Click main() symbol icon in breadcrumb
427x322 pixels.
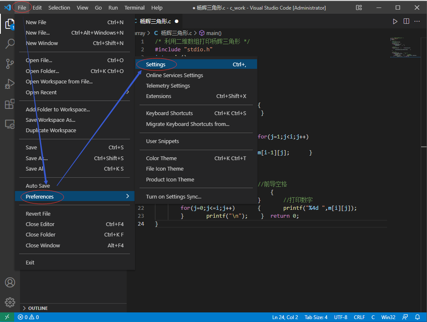pos(202,33)
